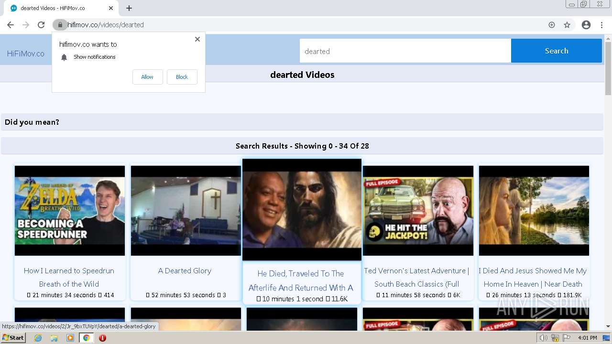612x344 pixels.
Task: Click 21 minutes 34 seconds duration text
Action: coord(64,295)
